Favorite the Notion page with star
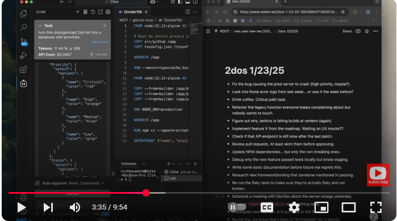Image resolution: width=397 pixels, height=221 pixels. click(367, 31)
